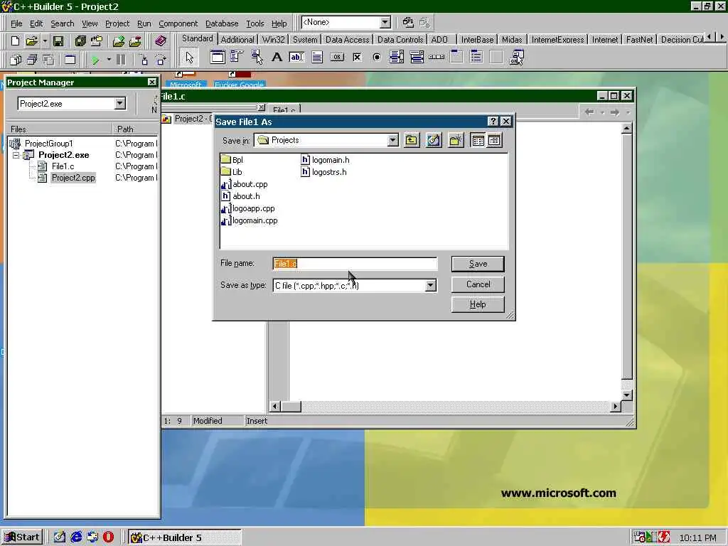Select the arrow pointer palette tool
The height and width of the screenshot is (546, 728).
pos(189,57)
